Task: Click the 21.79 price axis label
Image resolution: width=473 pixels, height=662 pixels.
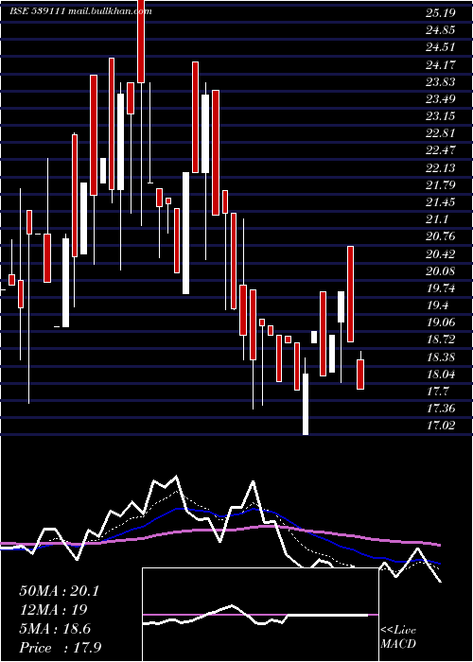Action: [x=441, y=185]
